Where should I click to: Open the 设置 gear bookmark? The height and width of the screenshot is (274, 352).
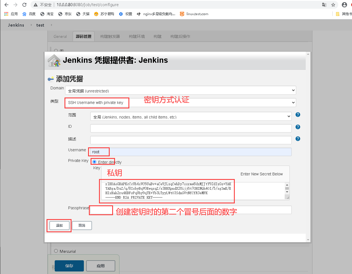(125, 14)
